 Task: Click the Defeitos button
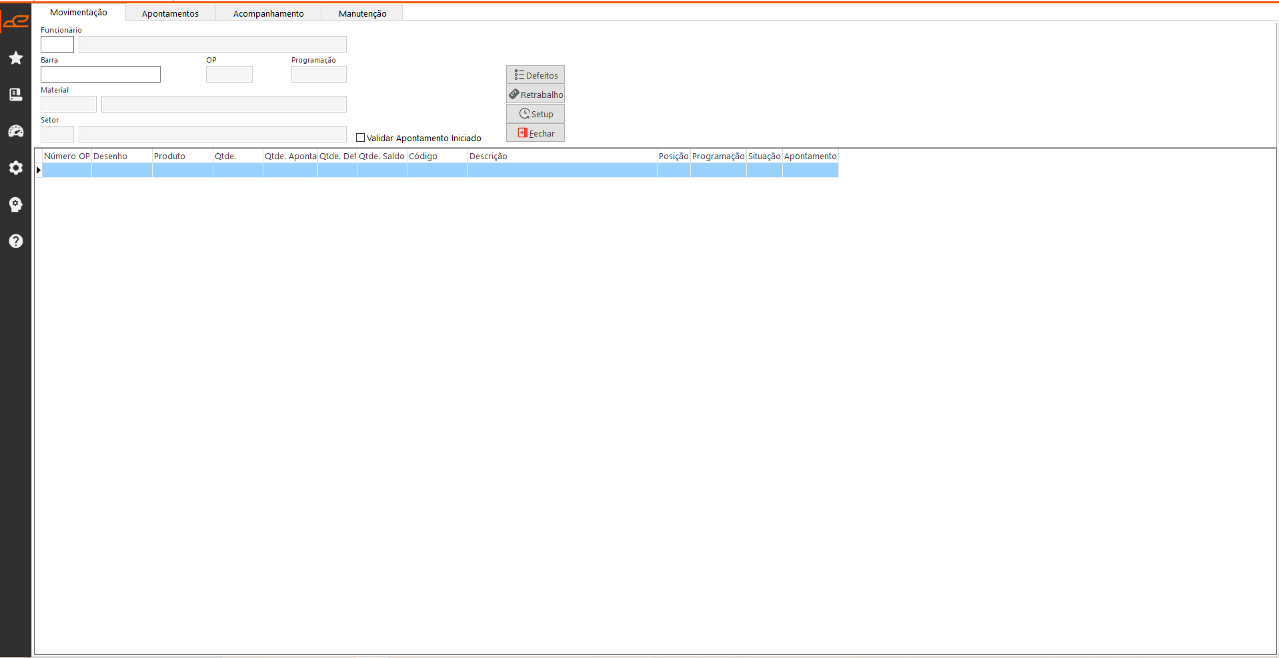pyautogui.click(x=535, y=75)
